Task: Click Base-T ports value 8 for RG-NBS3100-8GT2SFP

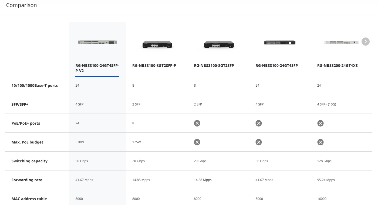Action: [x=195, y=86]
